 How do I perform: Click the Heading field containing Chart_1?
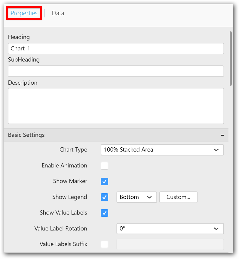116,49
